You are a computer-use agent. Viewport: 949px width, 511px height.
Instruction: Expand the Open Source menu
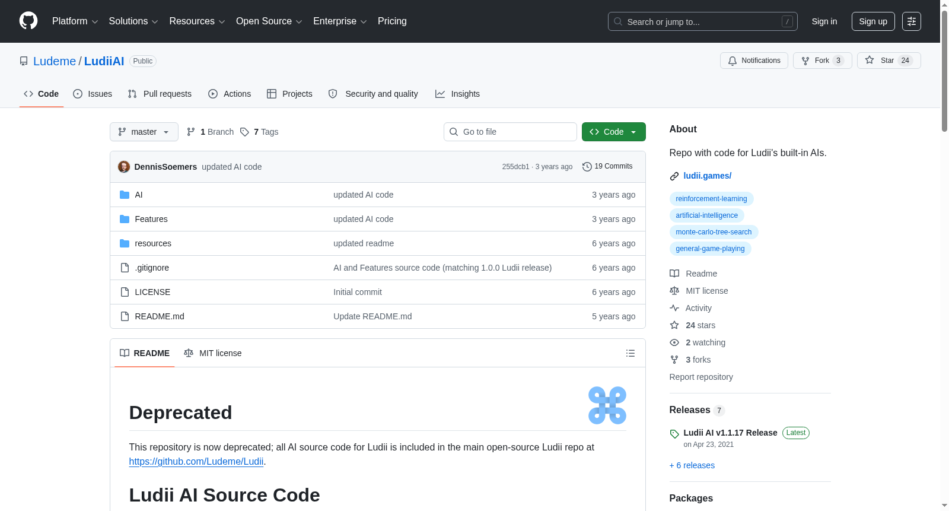(x=269, y=21)
